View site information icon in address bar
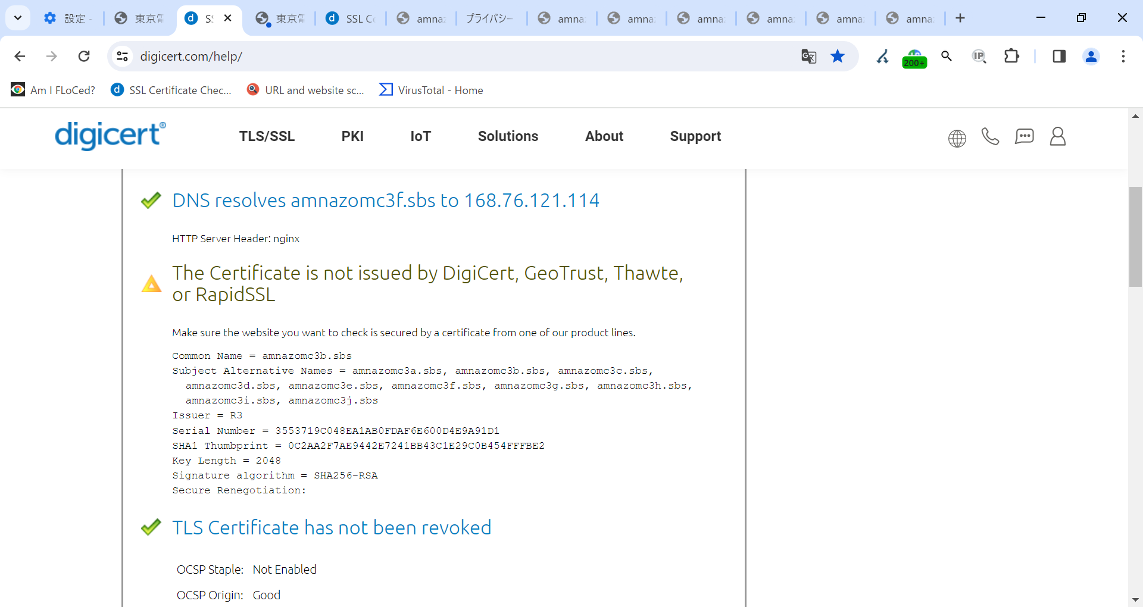This screenshot has height=607, width=1143. pos(122,56)
